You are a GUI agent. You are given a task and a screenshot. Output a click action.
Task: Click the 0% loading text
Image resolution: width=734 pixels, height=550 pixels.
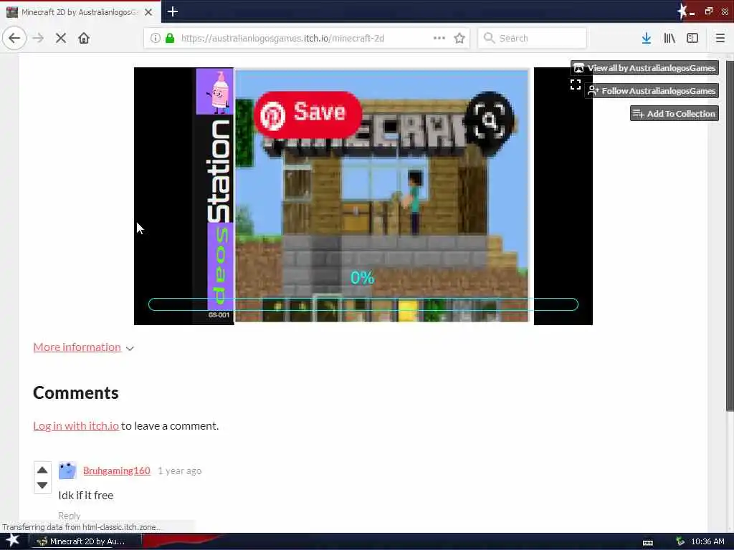pyautogui.click(x=362, y=278)
